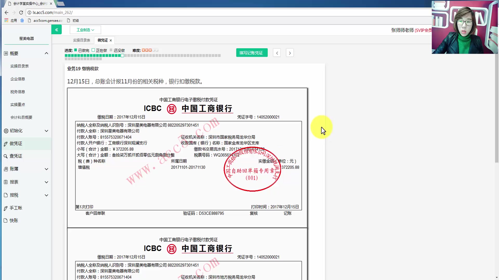The height and width of the screenshot is (280, 499).
Task: Open the apps grid icon in bookmarks bar
Action: tap(6, 20)
